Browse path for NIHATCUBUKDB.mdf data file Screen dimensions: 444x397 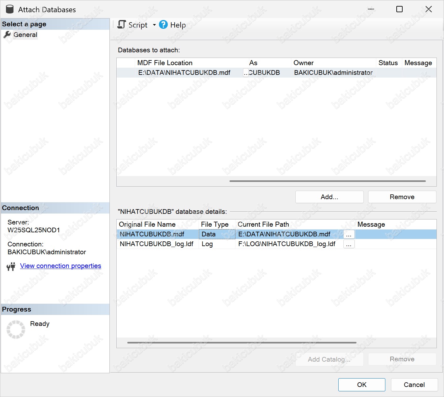pyautogui.click(x=349, y=235)
